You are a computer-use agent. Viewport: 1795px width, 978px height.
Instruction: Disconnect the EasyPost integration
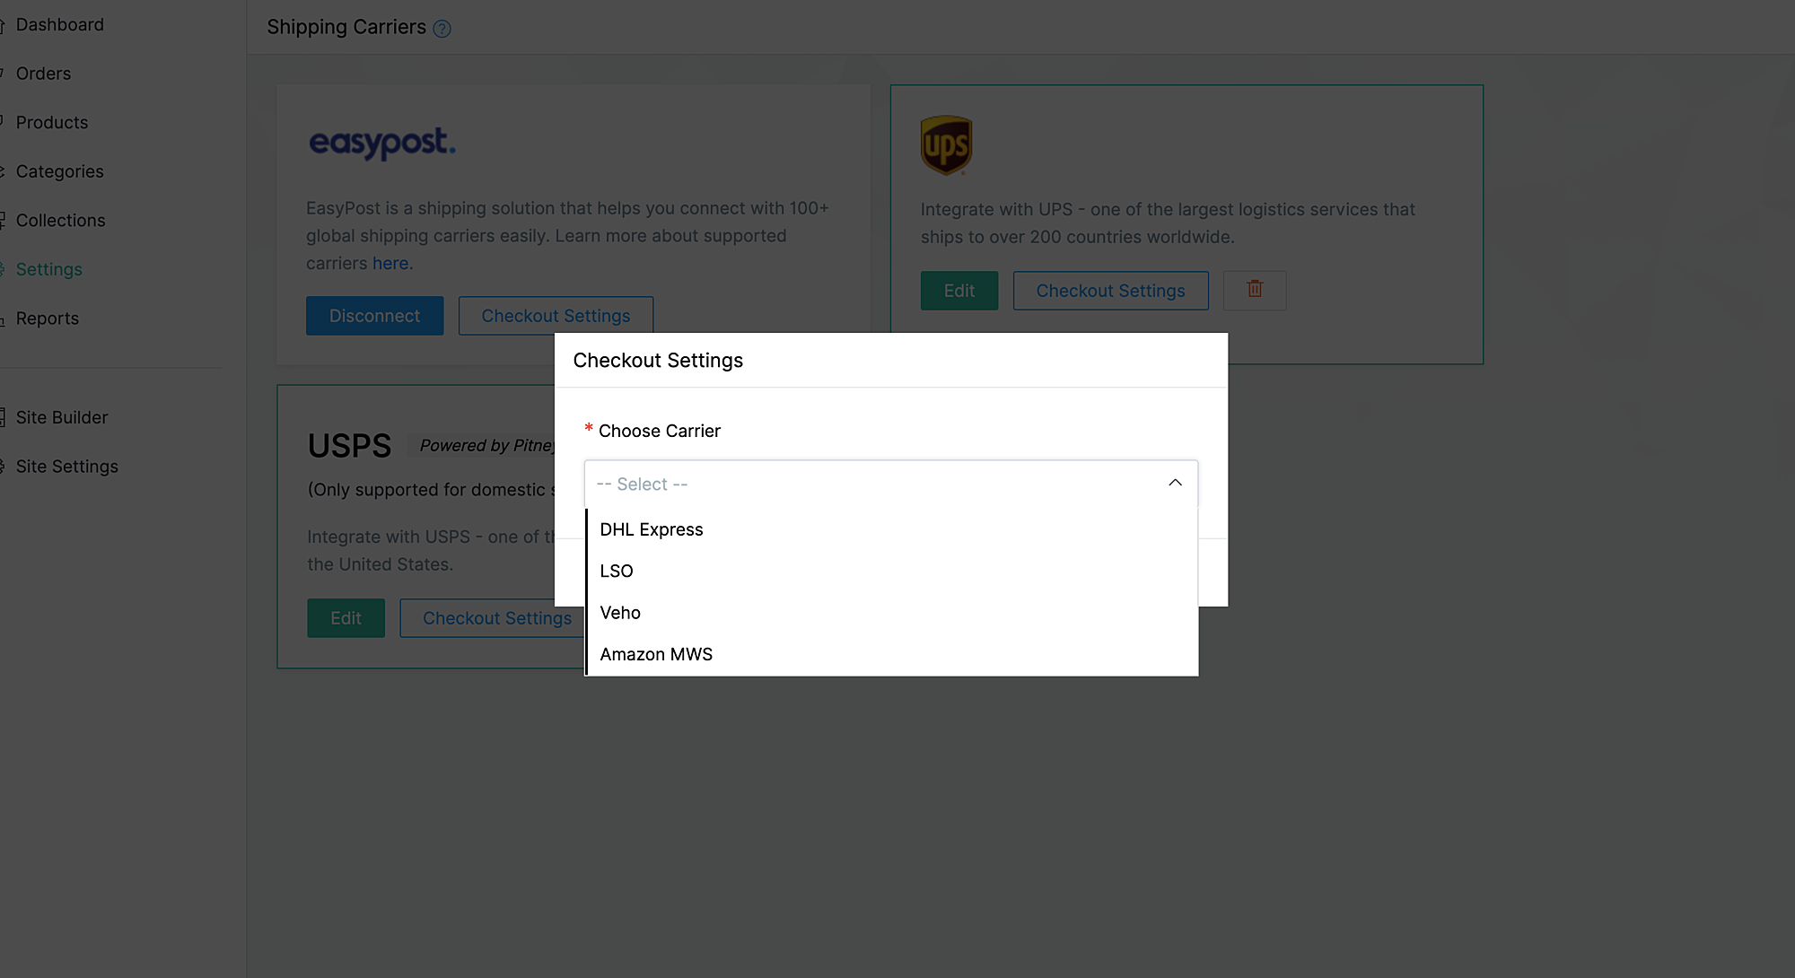click(374, 316)
